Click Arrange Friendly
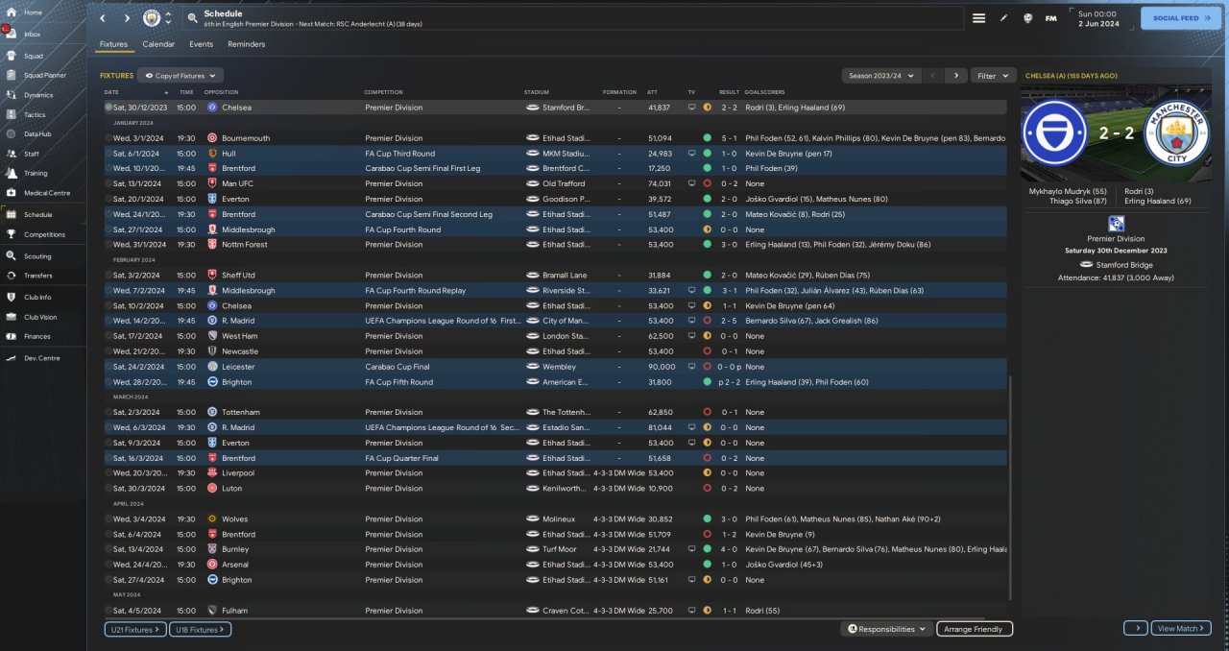The width and height of the screenshot is (1229, 651). [x=974, y=629]
